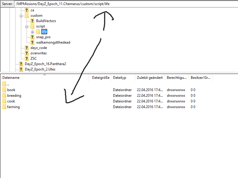Image resolution: width=238 pixels, height=178 pixels.
Task: Click folder icon of farming row
Action: [4, 107]
